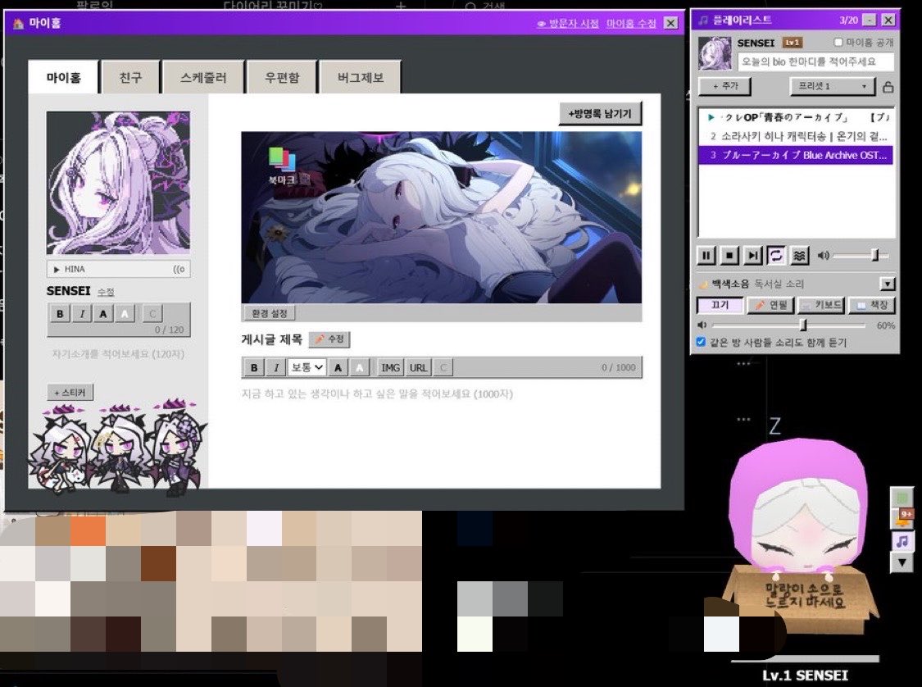Select the 끄기 white noise option
Viewport: 922px width, 687px height.
tap(720, 305)
